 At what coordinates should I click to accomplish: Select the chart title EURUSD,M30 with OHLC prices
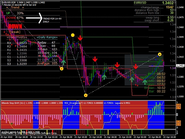pyautogui.click(x=23, y=2)
